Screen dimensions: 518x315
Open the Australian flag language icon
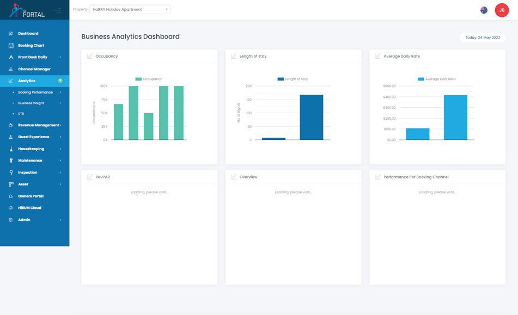pyautogui.click(x=484, y=10)
